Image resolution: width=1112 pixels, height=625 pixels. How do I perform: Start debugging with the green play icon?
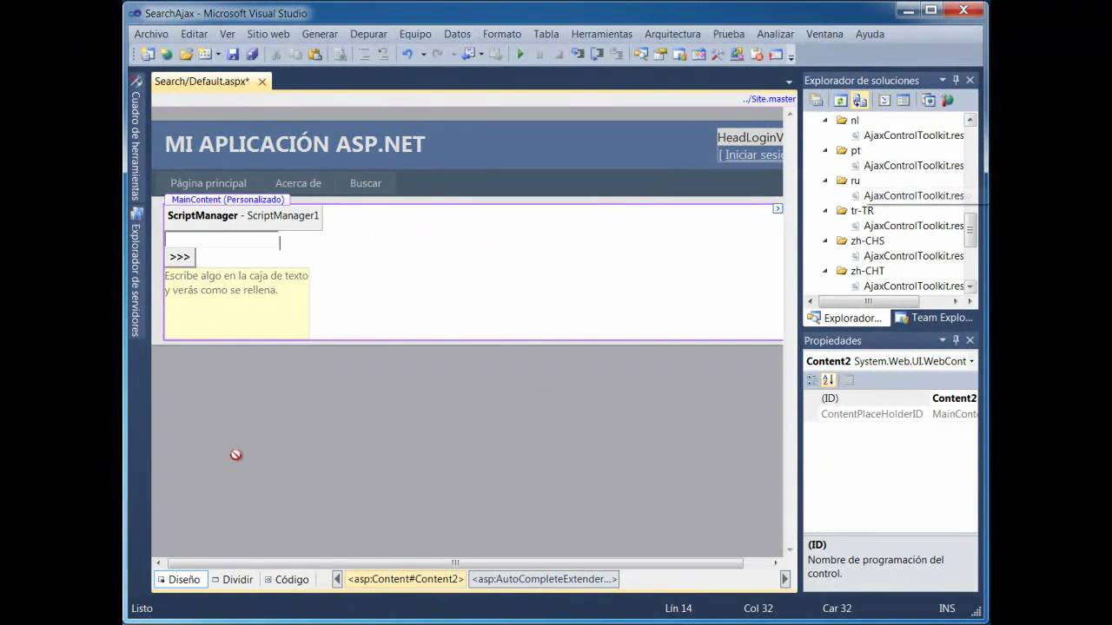pos(520,54)
